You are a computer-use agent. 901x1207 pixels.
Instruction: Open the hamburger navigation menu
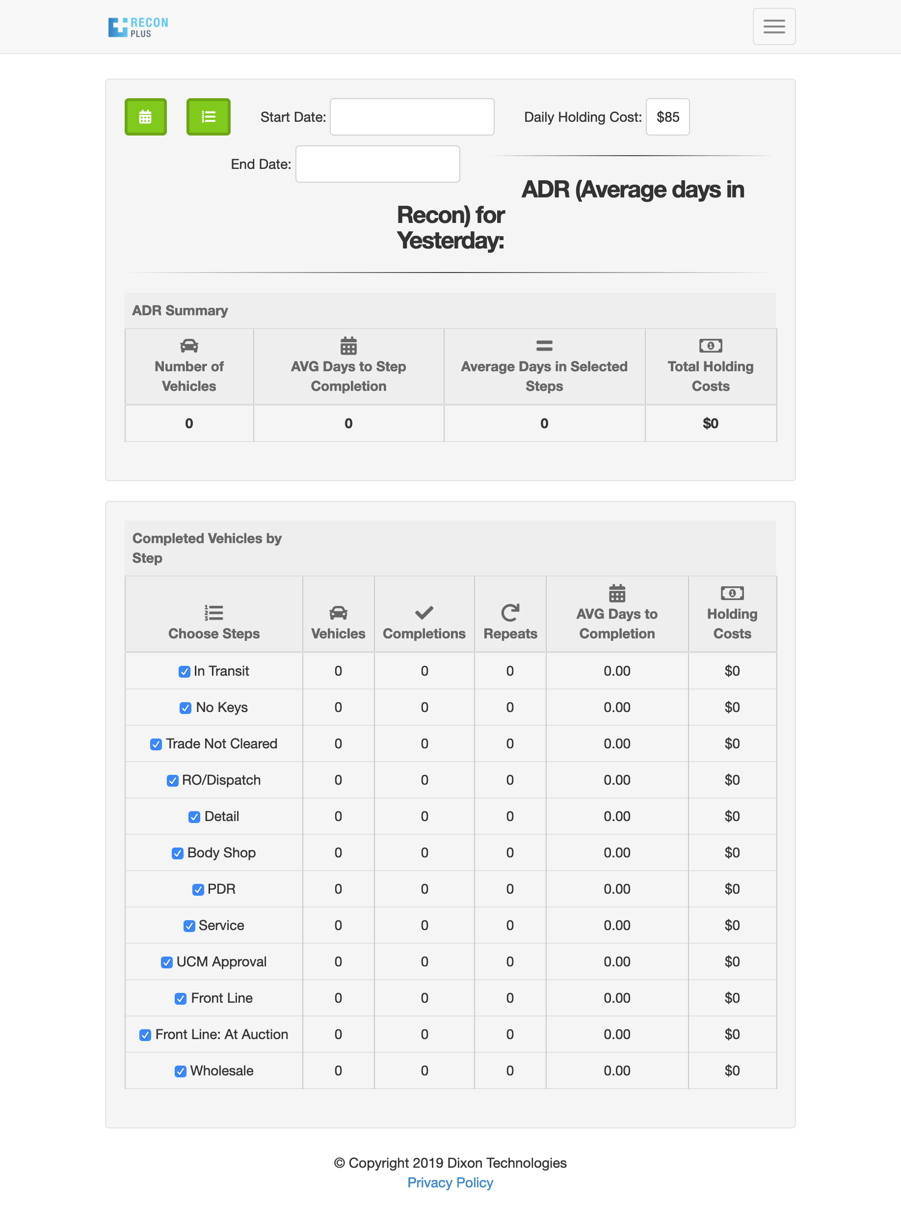pyautogui.click(x=773, y=27)
